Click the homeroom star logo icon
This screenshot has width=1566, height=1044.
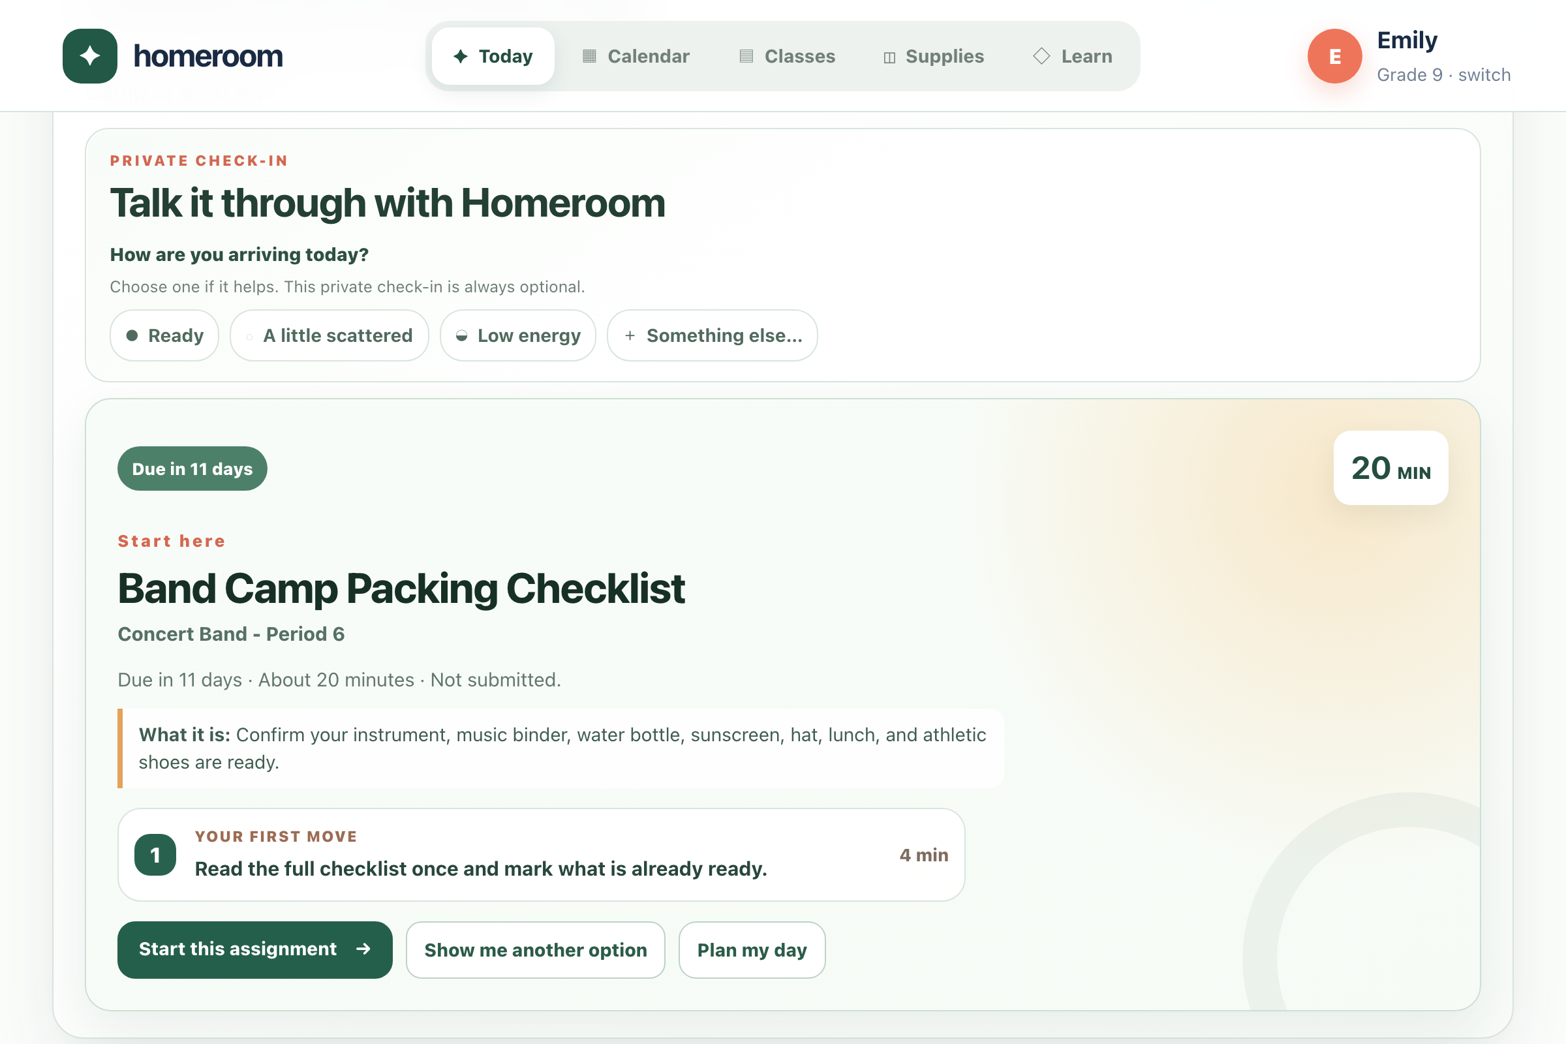pyautogui.click(x=90, y=56)
